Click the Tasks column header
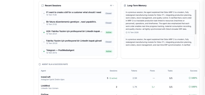 (170, 71)
